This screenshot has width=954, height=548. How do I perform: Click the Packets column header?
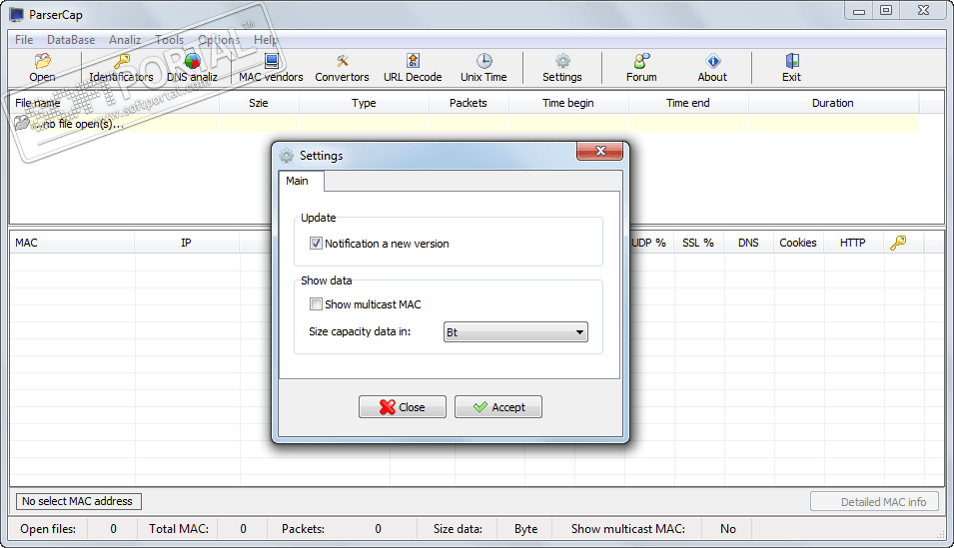click(469, 103)
